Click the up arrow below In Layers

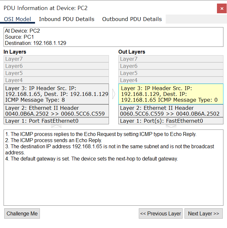tap(56, 126)
